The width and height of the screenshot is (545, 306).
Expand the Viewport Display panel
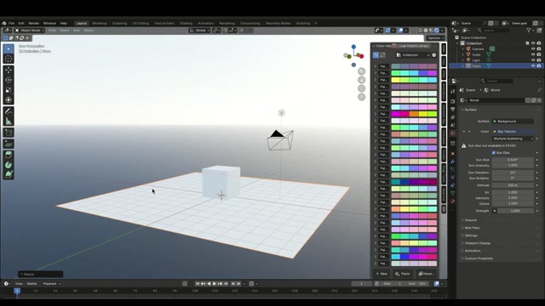click(477, 243)
